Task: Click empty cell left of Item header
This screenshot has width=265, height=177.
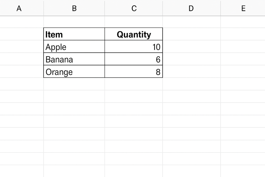Action: pos(22,34)
